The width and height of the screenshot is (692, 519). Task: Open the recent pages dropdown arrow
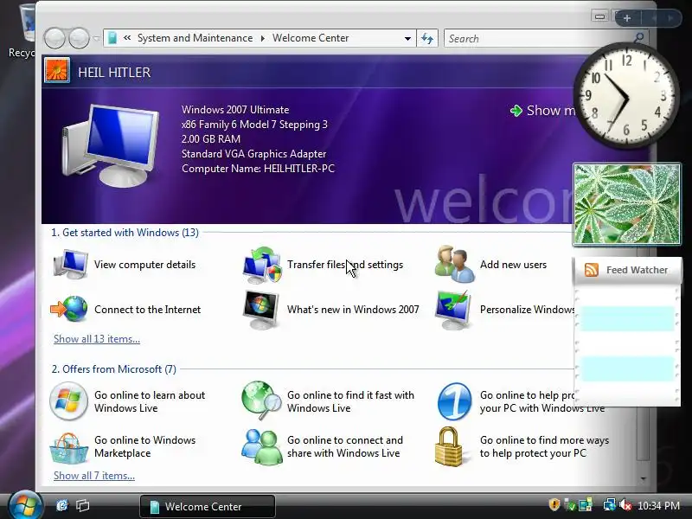coord(96,38)
